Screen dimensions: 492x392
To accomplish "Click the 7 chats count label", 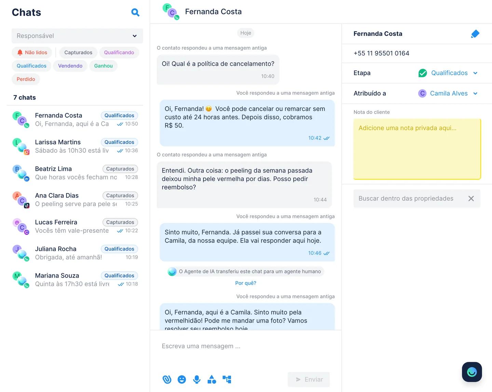I will [25, 97].
